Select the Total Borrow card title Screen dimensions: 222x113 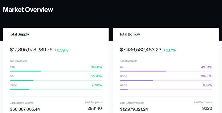129,34
